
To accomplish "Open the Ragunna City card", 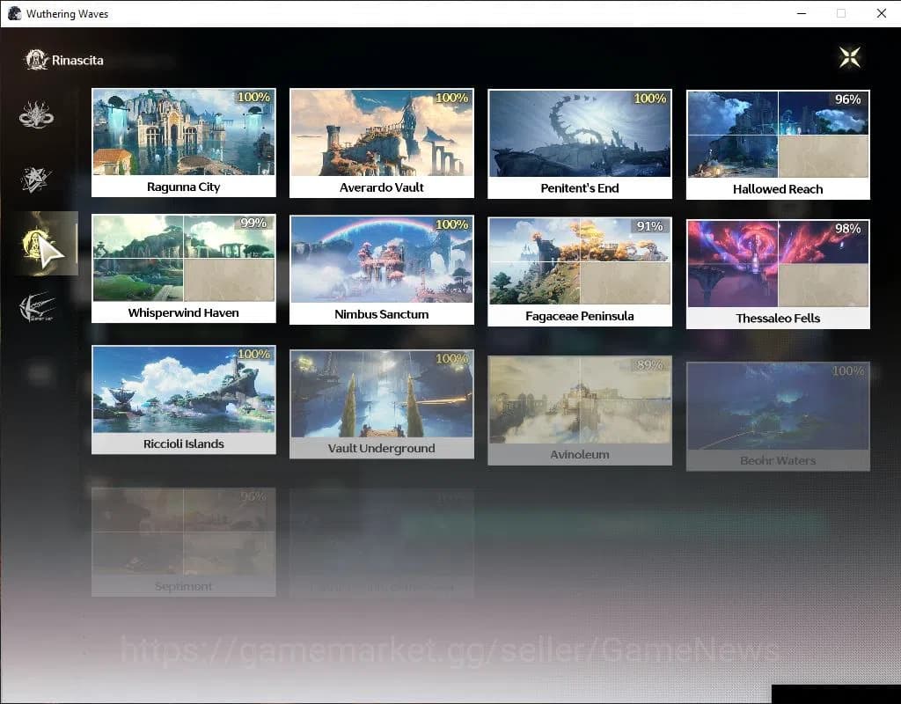I will [183, 143].
